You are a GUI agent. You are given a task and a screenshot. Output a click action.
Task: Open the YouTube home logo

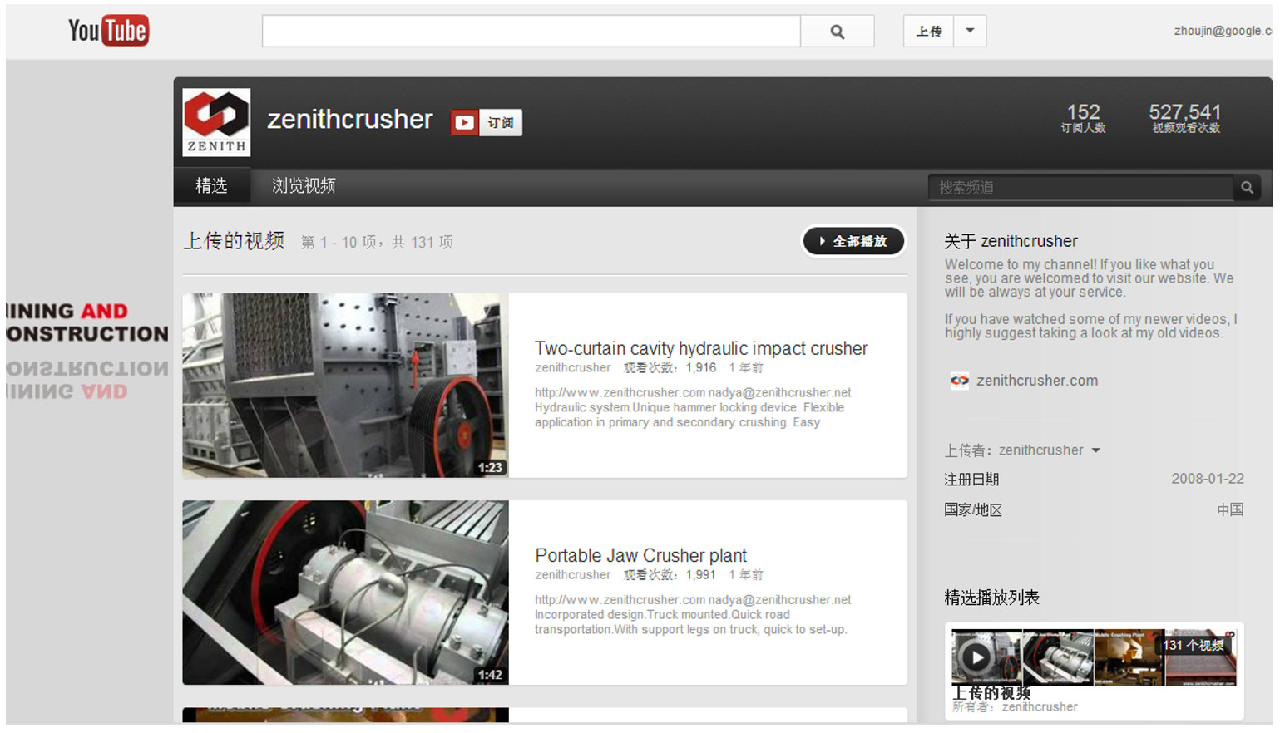point(108,31)
